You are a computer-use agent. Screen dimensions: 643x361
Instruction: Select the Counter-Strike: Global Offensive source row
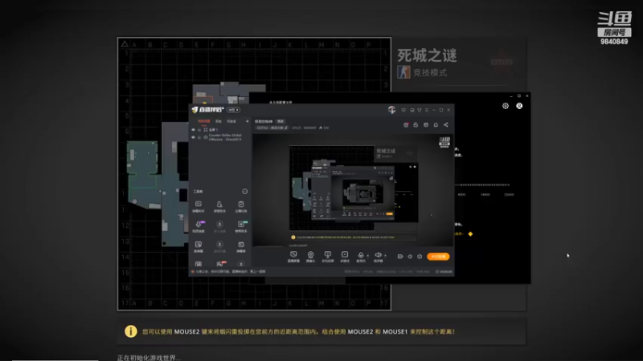(x=220, y=137)
